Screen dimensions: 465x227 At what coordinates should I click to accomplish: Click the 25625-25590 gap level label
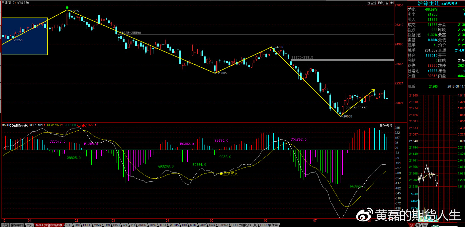pos(130,33)
